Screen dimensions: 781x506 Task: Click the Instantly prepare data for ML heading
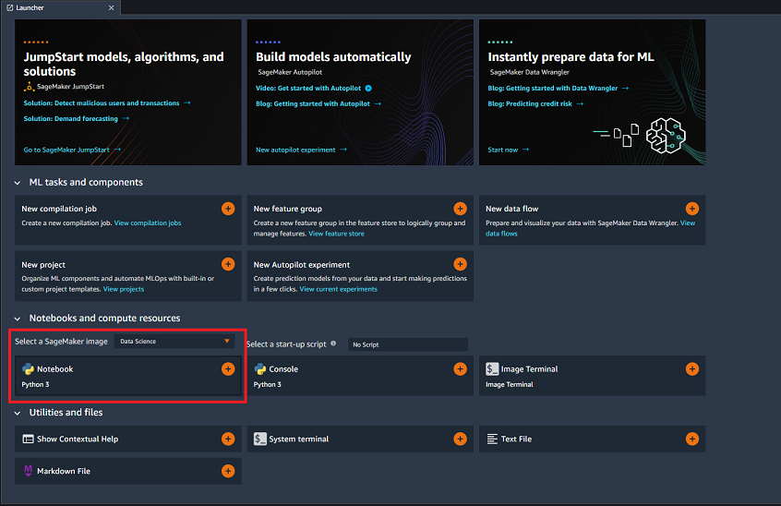coord(571,57)
